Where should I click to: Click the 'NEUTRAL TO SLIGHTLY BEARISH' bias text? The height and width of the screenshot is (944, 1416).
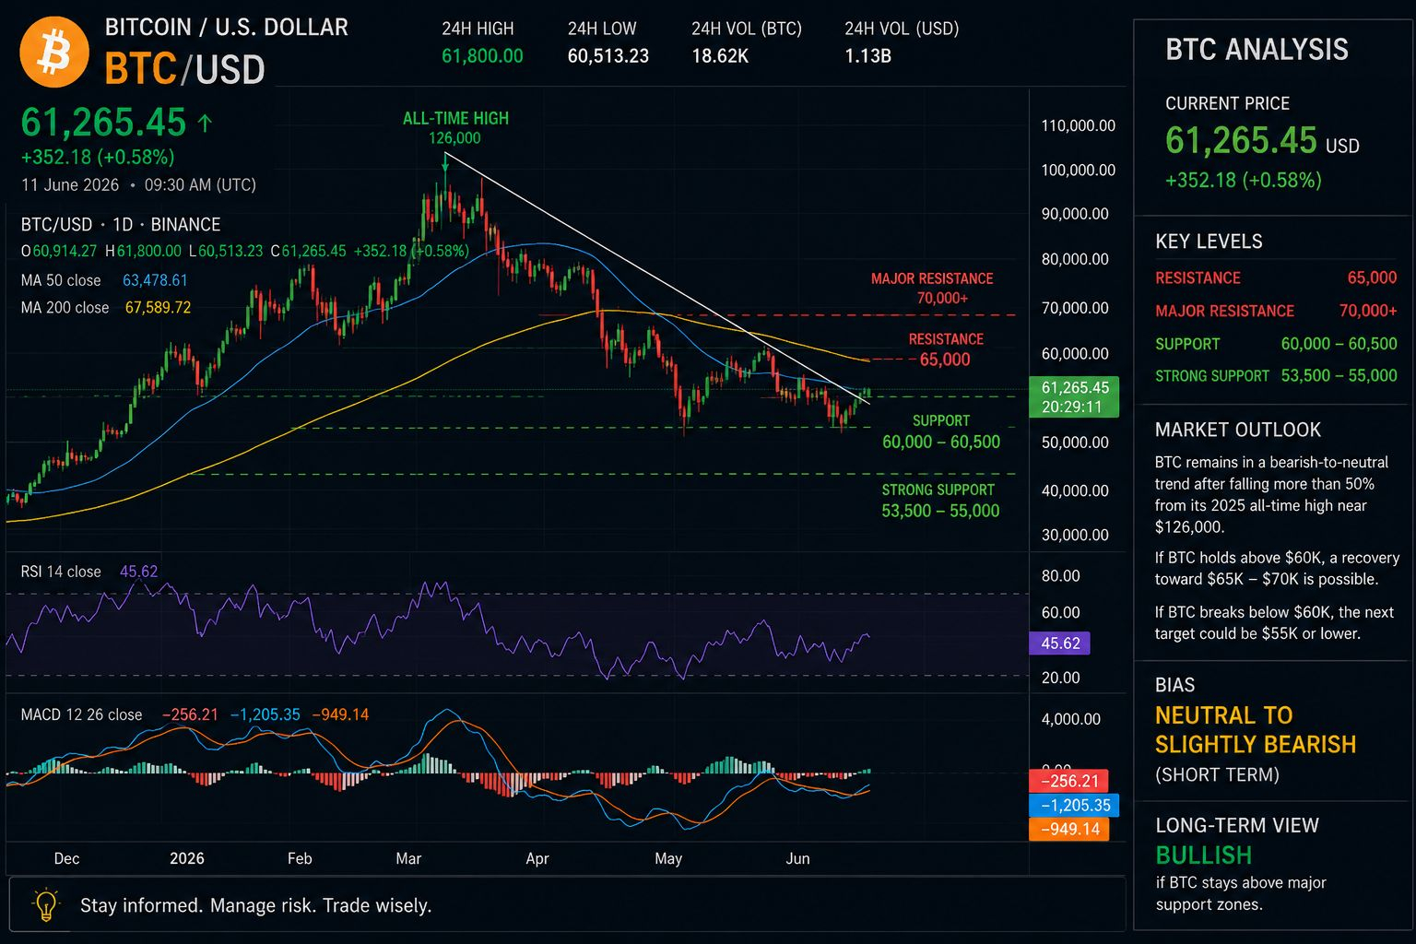(1256, 729)
